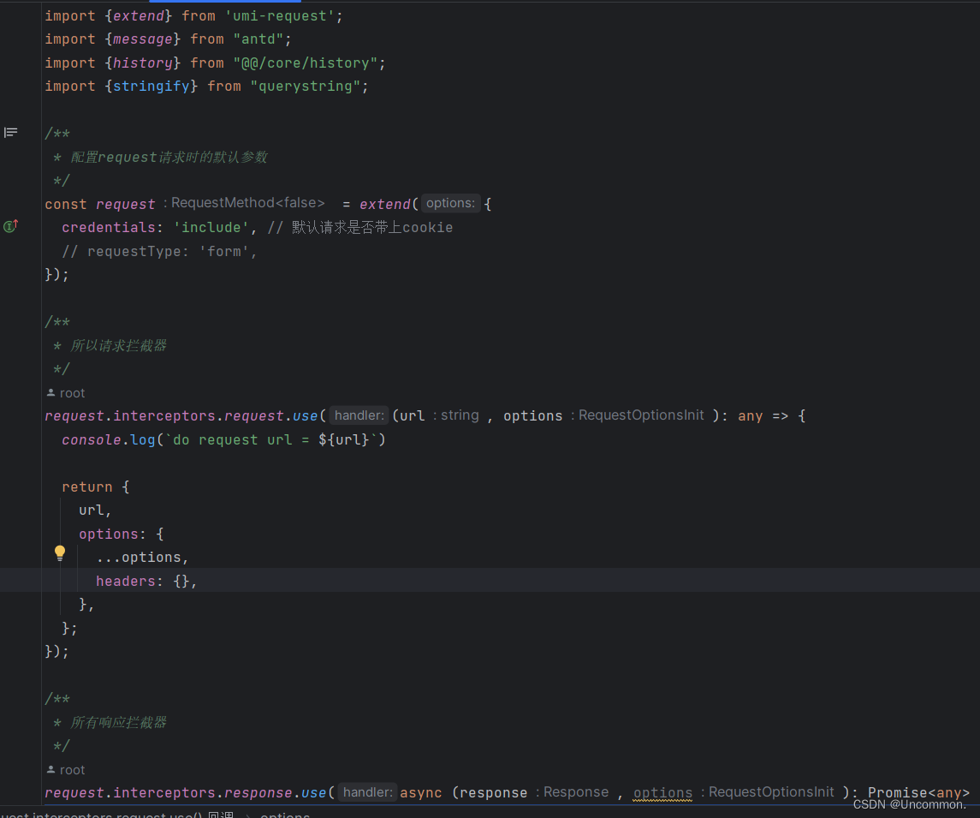980x818 pixels.
Task: Click the 'extend' identifier in the first import
Action: (139, 16)
